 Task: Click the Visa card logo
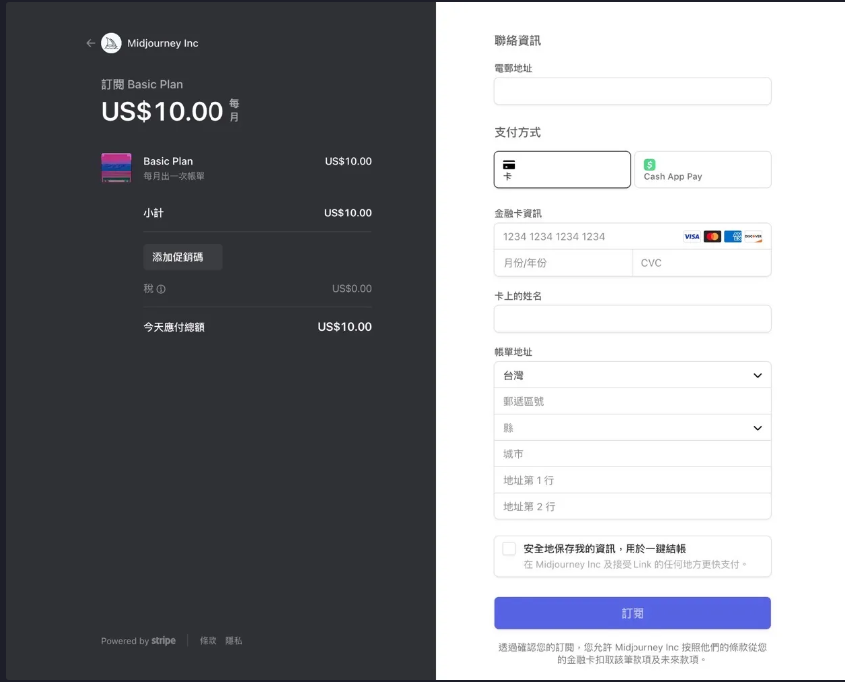pyautogui.click(x=691, y=237)
